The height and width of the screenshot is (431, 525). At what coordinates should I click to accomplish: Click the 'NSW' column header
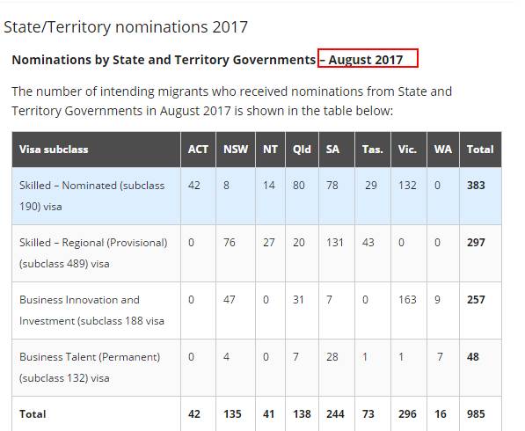tap(236, 150)
